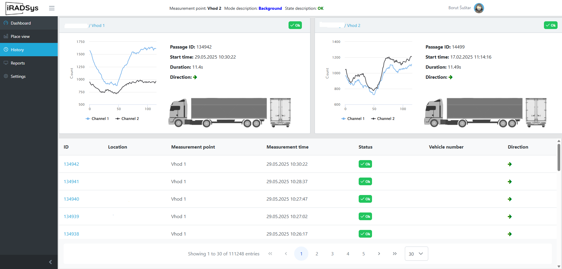Open the Reports menu item

(18, 63)
